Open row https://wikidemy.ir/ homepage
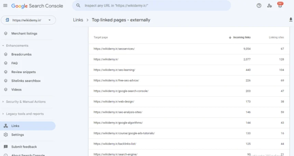Viewport: 294px width, 156px height. click(189, 59)
